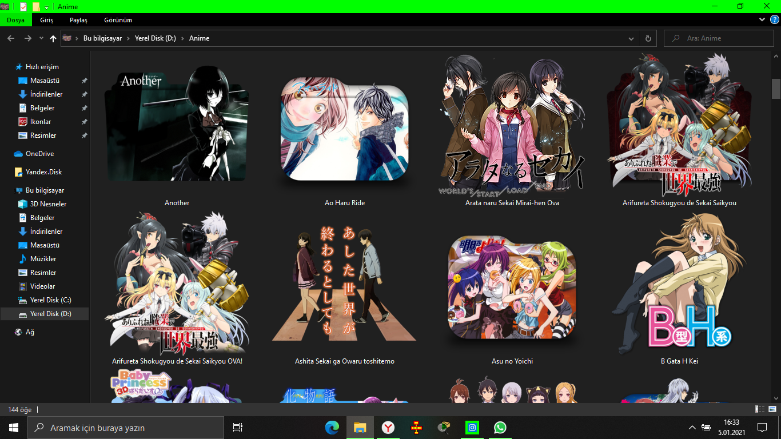Switch to the Görünüm ribbon tab
The image size is (781, 439).
[x=118, y=20]
